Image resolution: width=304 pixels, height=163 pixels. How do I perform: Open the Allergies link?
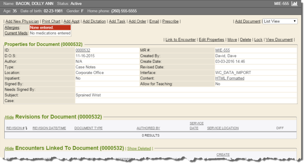coord(11,28)
